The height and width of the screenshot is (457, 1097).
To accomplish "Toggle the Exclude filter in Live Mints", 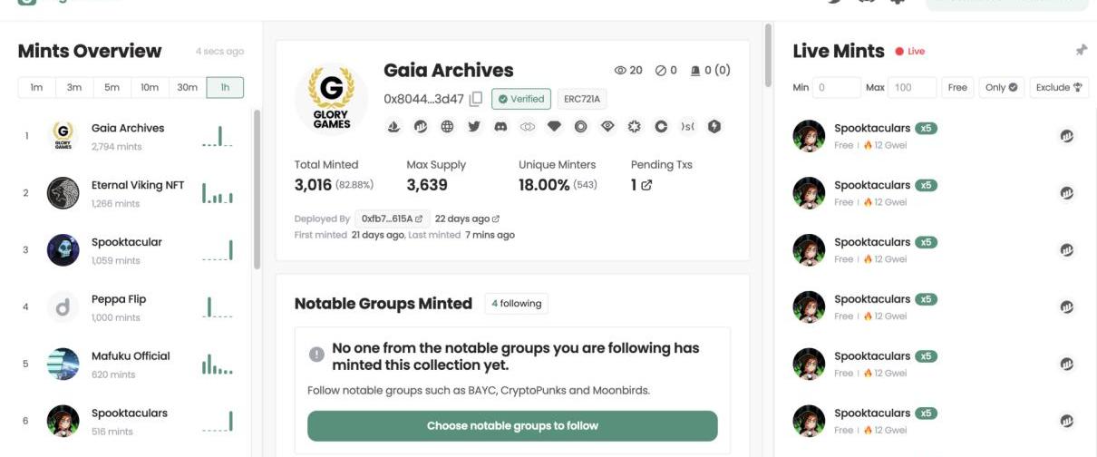I will tap(1059, 87).
